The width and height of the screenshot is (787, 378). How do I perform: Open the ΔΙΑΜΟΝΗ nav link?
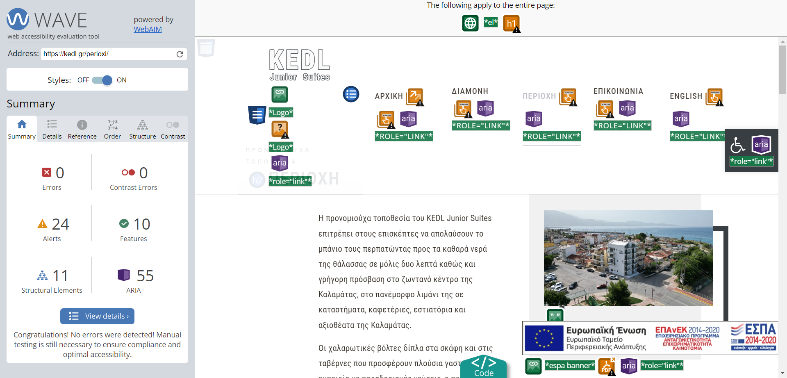(x=470, y=91)
